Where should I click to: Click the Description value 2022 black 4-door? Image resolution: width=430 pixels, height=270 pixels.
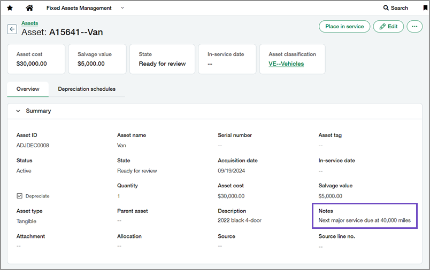pyautogui.click(x=240, y=220)
